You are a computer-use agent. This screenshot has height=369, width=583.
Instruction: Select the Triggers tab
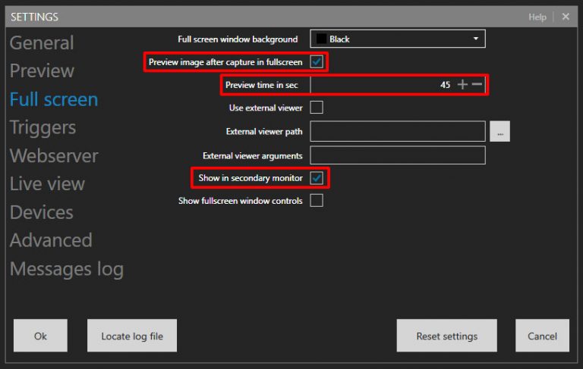(x=43, y=127)
